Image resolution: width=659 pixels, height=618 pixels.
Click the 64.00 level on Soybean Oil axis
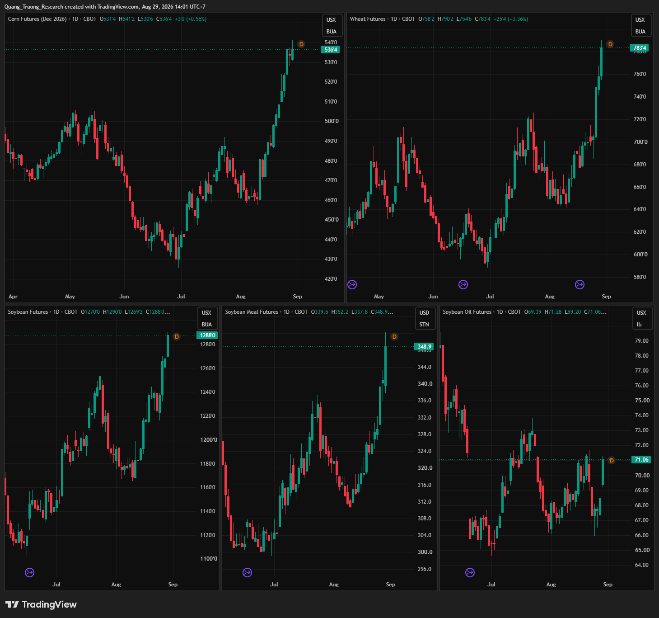coord(642,565)
